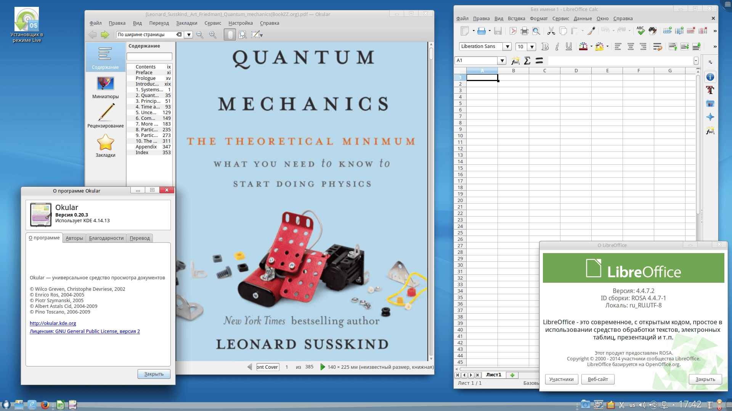Toggle Align Left in Calc
The width and height of the screenshot is (732, 411).
(618, 47)
